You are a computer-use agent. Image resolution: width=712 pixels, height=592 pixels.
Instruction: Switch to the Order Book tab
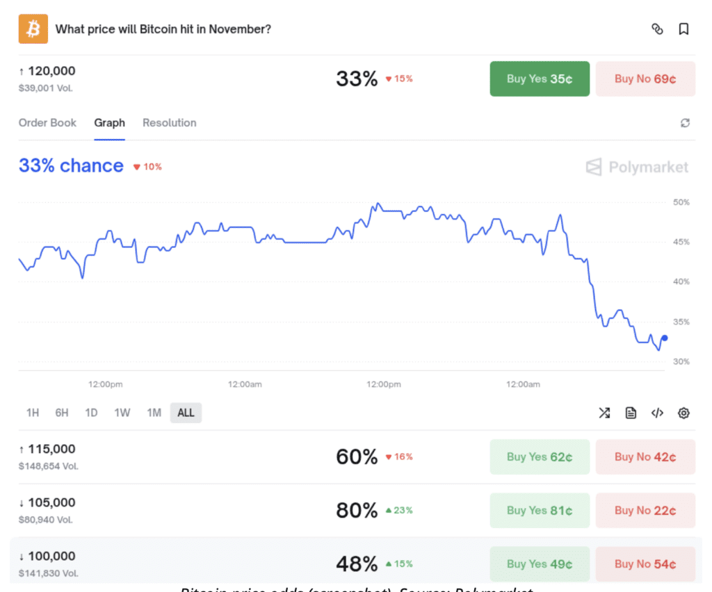pyautogui.click(x=47, y=123)
